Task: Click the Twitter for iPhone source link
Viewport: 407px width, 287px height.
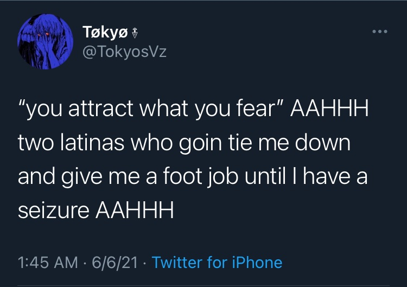Action: tap(218, 263)
